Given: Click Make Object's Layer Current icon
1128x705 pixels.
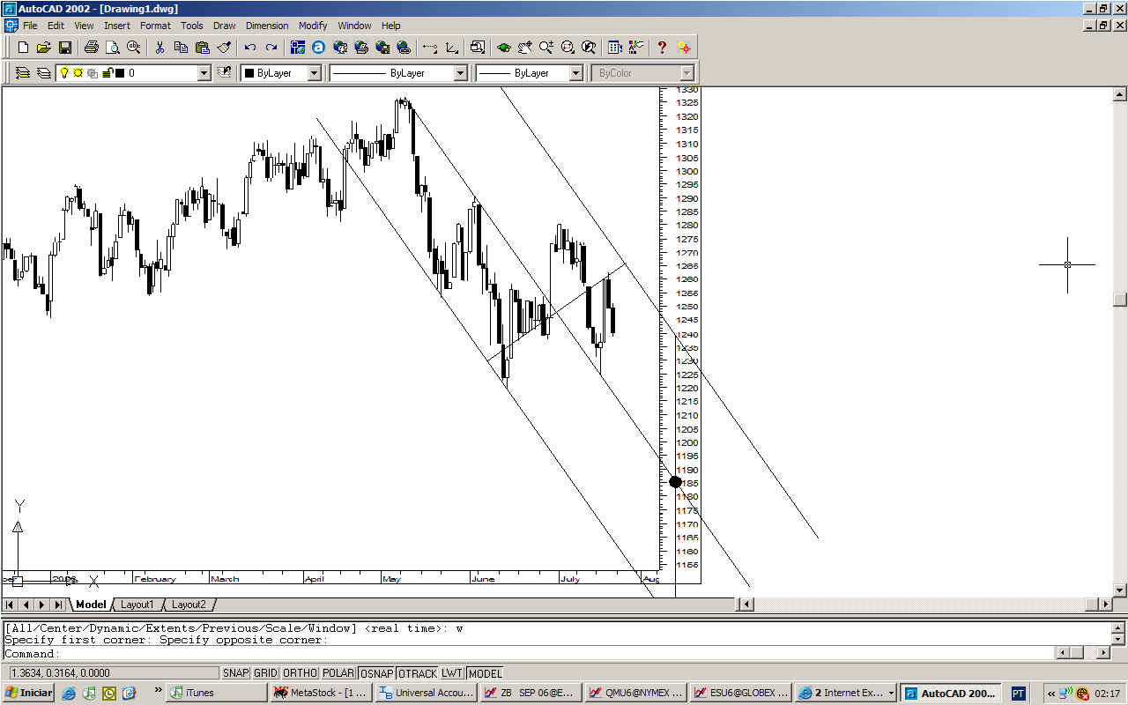Looking at the screenshot, I should point(225,73).
